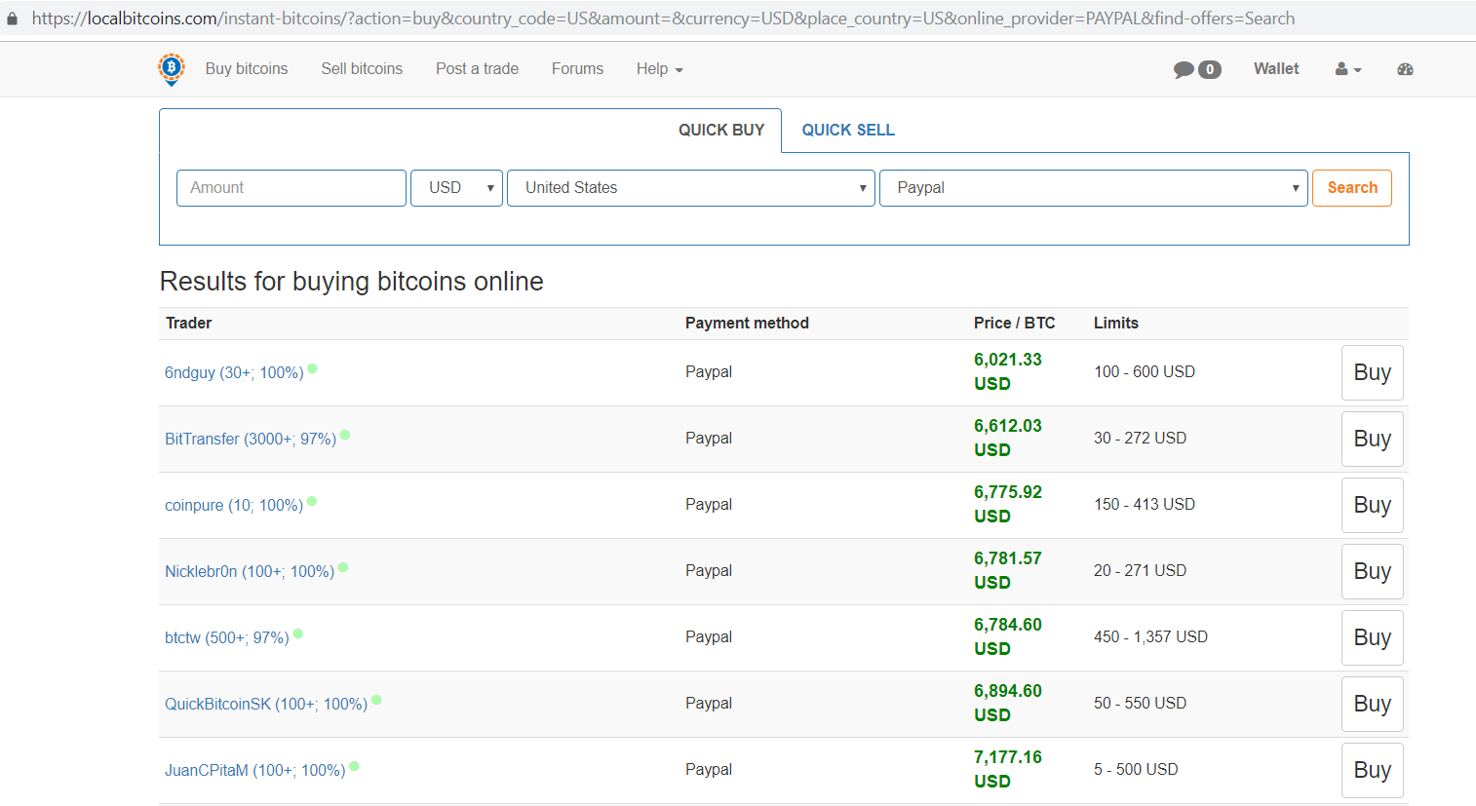Click online status dot beside QuickBitcoinSK
Screen dimensions: 1476x806
tap(376, 700)
